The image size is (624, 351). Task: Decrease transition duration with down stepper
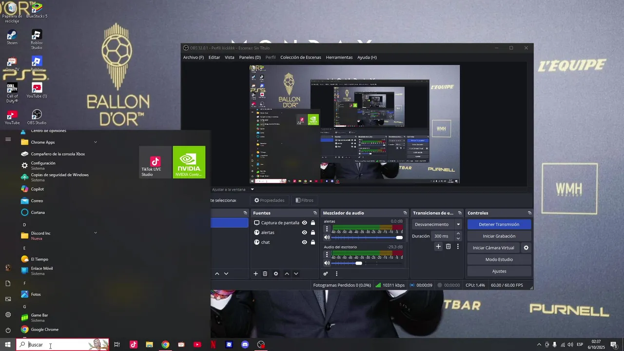click(x=458, y=238)
